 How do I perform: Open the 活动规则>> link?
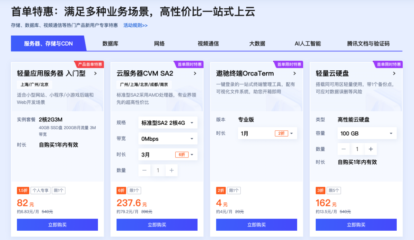click(136, 25)
